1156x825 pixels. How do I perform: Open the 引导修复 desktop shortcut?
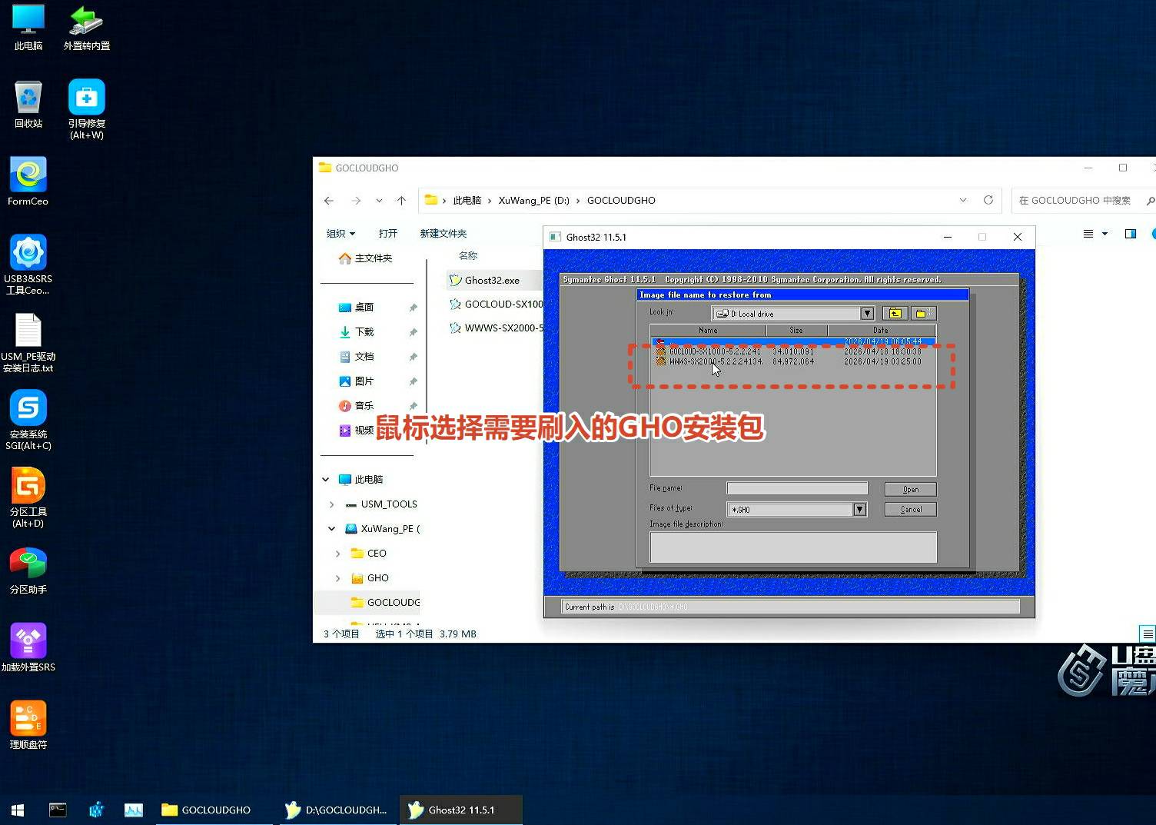(x=86, y=108)
